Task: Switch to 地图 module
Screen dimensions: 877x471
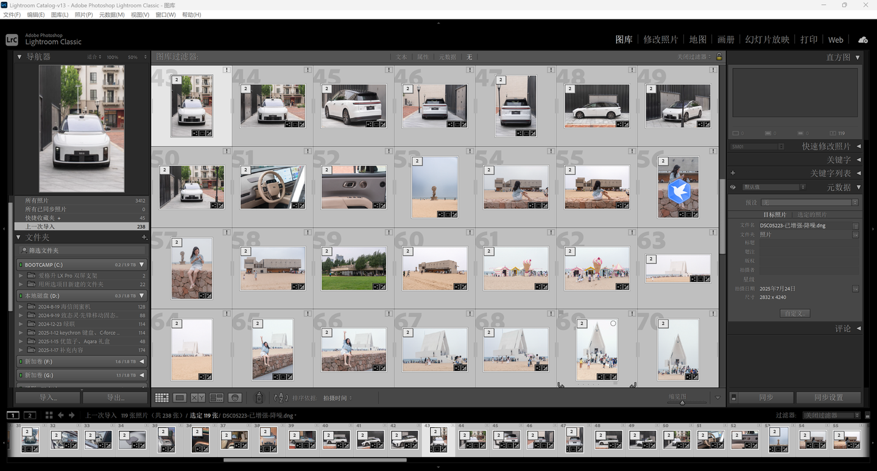Action: pos(698,40)
